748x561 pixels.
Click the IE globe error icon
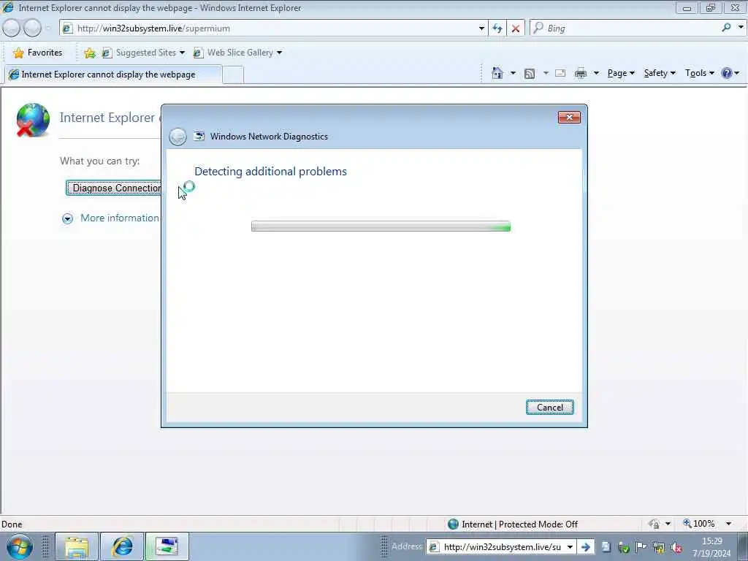click(32, 120)
